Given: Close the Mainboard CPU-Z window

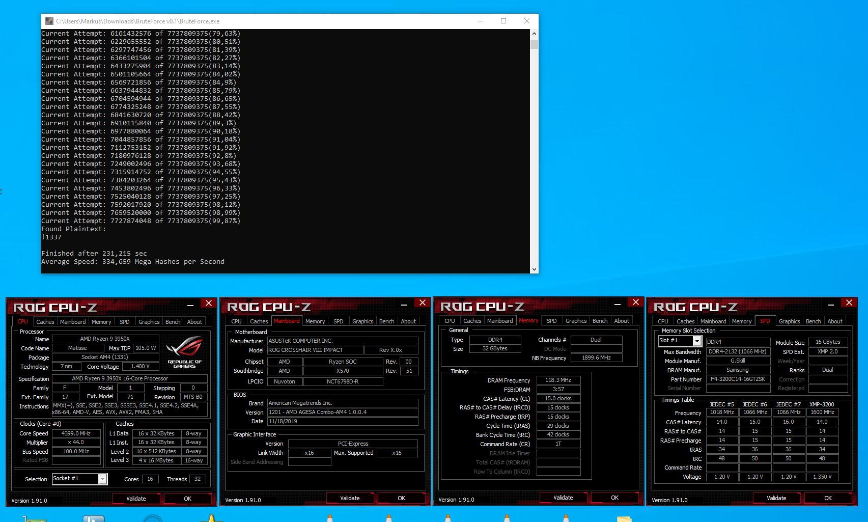Looking at the screenshot, I should click(423, 303).
